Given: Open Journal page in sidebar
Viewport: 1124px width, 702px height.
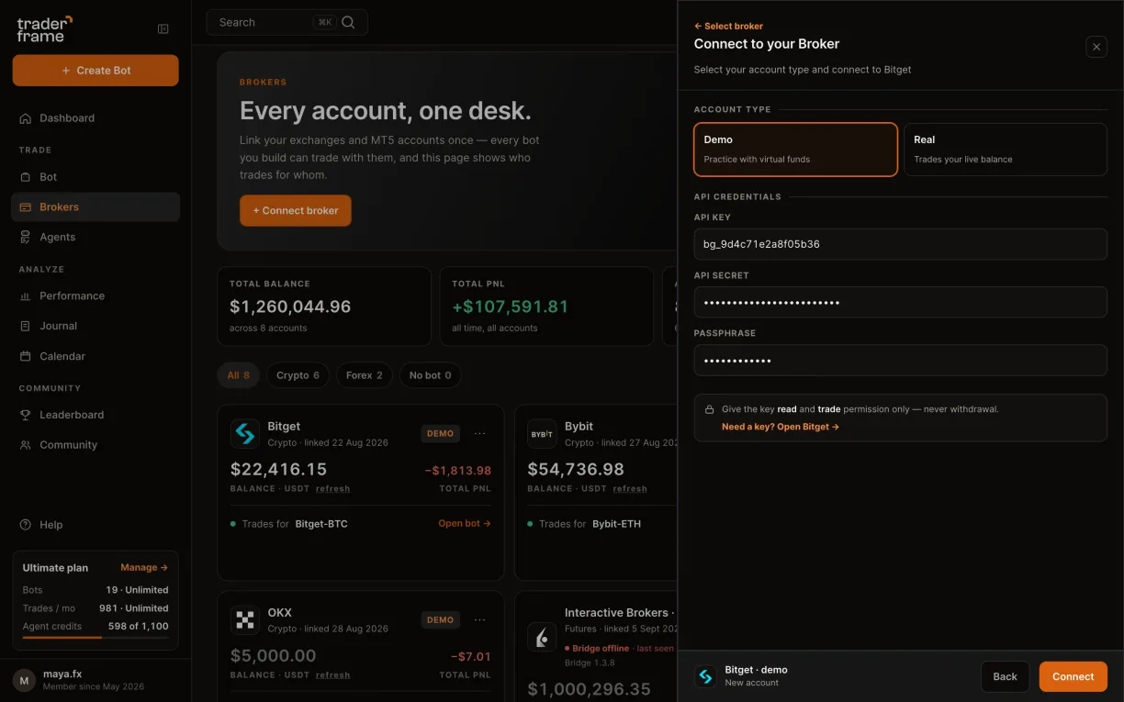Looking at the screenshot, I should [96, 326].
